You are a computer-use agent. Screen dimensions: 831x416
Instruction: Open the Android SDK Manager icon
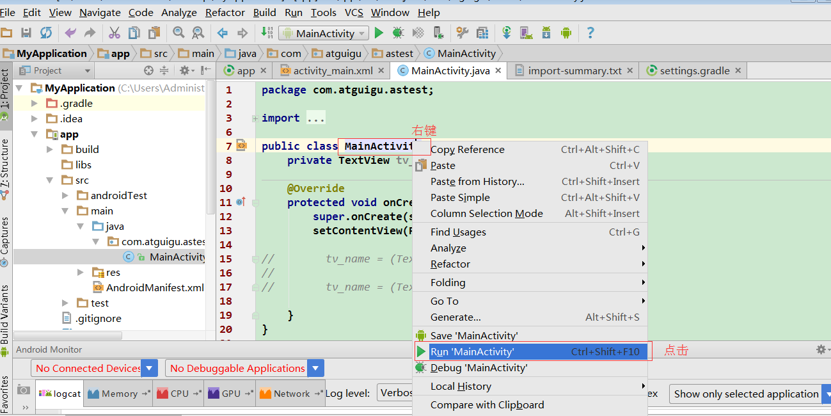pyautogui.click(x=546, y=33)
